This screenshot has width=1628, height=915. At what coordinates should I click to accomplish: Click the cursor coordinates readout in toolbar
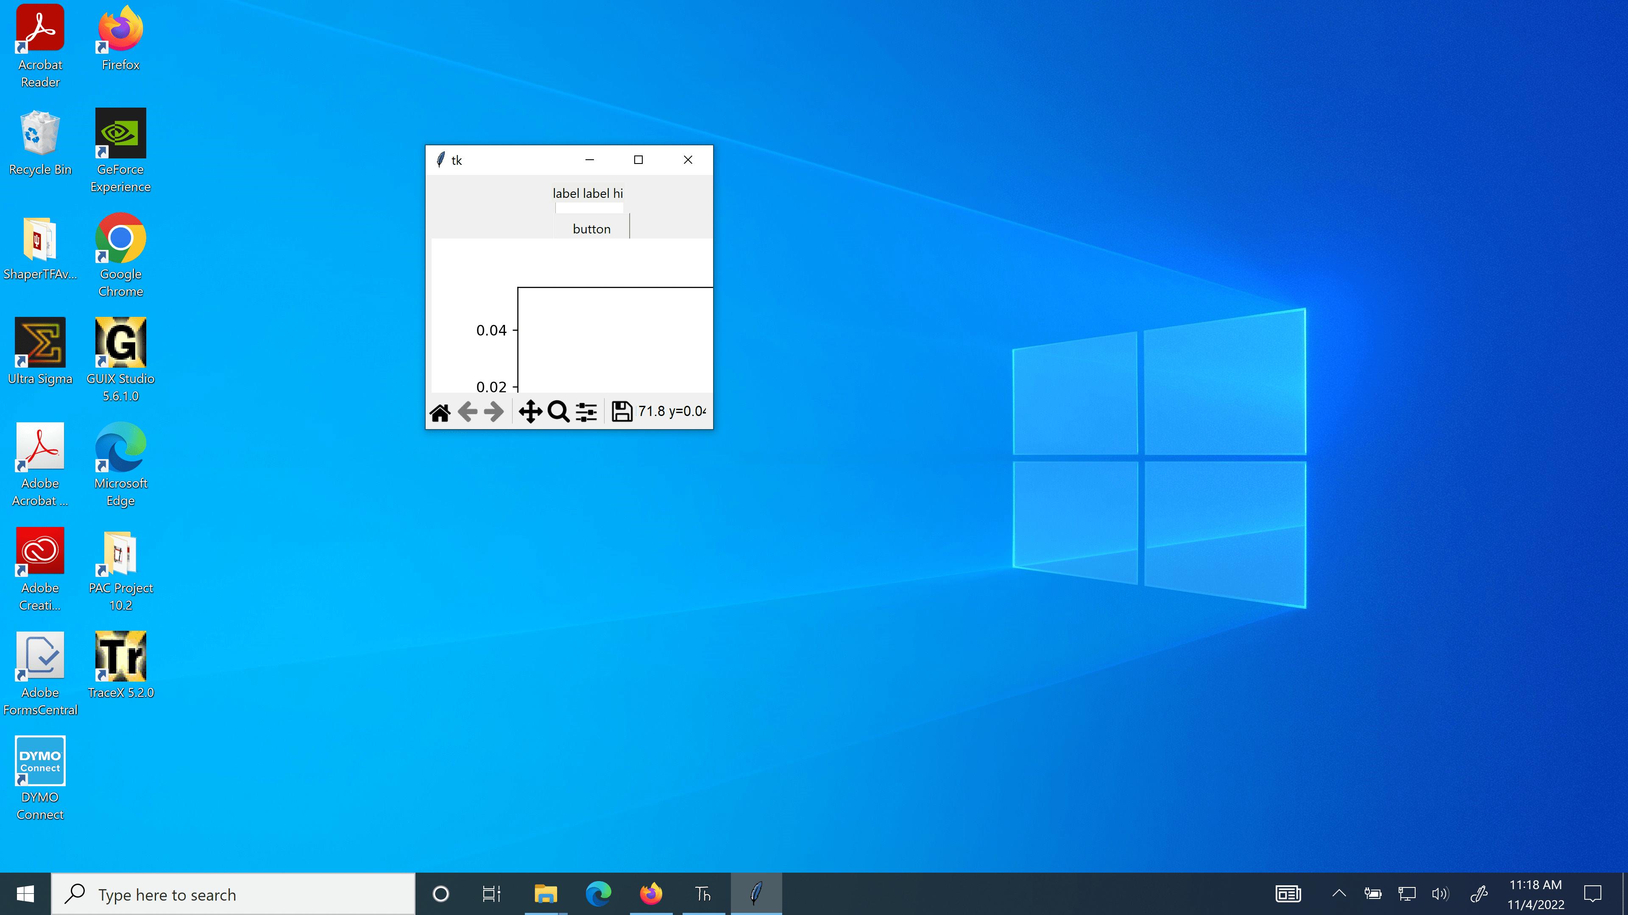coord(672,411)
